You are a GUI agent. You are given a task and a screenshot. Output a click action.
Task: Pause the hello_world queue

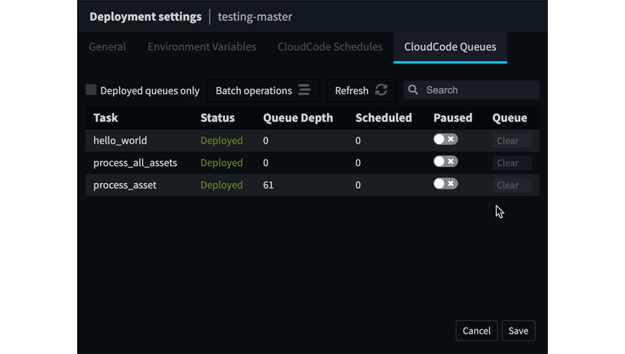(446, 139)
